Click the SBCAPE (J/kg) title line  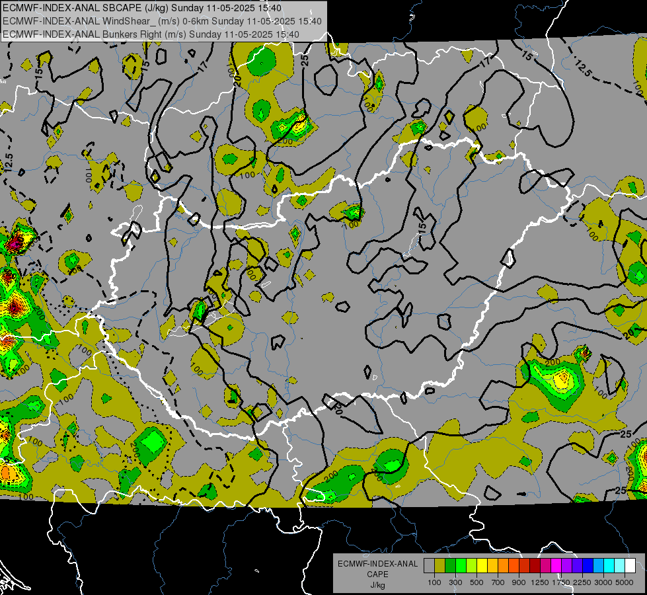[x=142, y=8]
